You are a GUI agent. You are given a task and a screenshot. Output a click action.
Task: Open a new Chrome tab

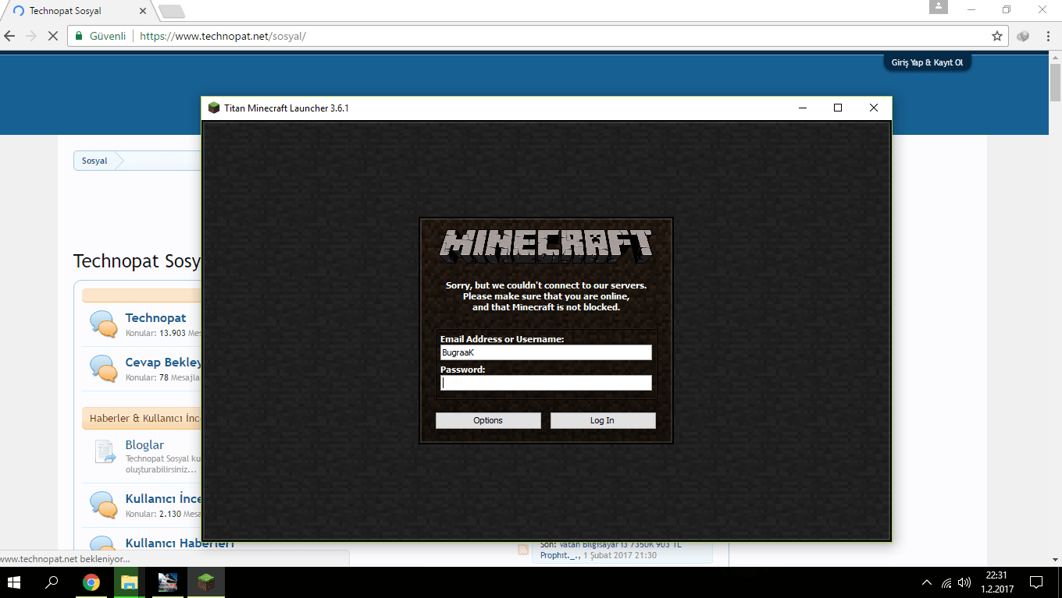171,11
